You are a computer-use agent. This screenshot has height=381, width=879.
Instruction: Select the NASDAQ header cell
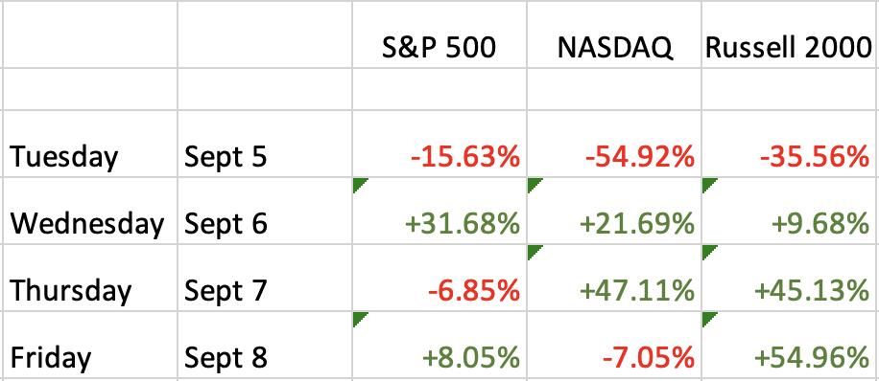pyautogui.click(x=614, y=34)
